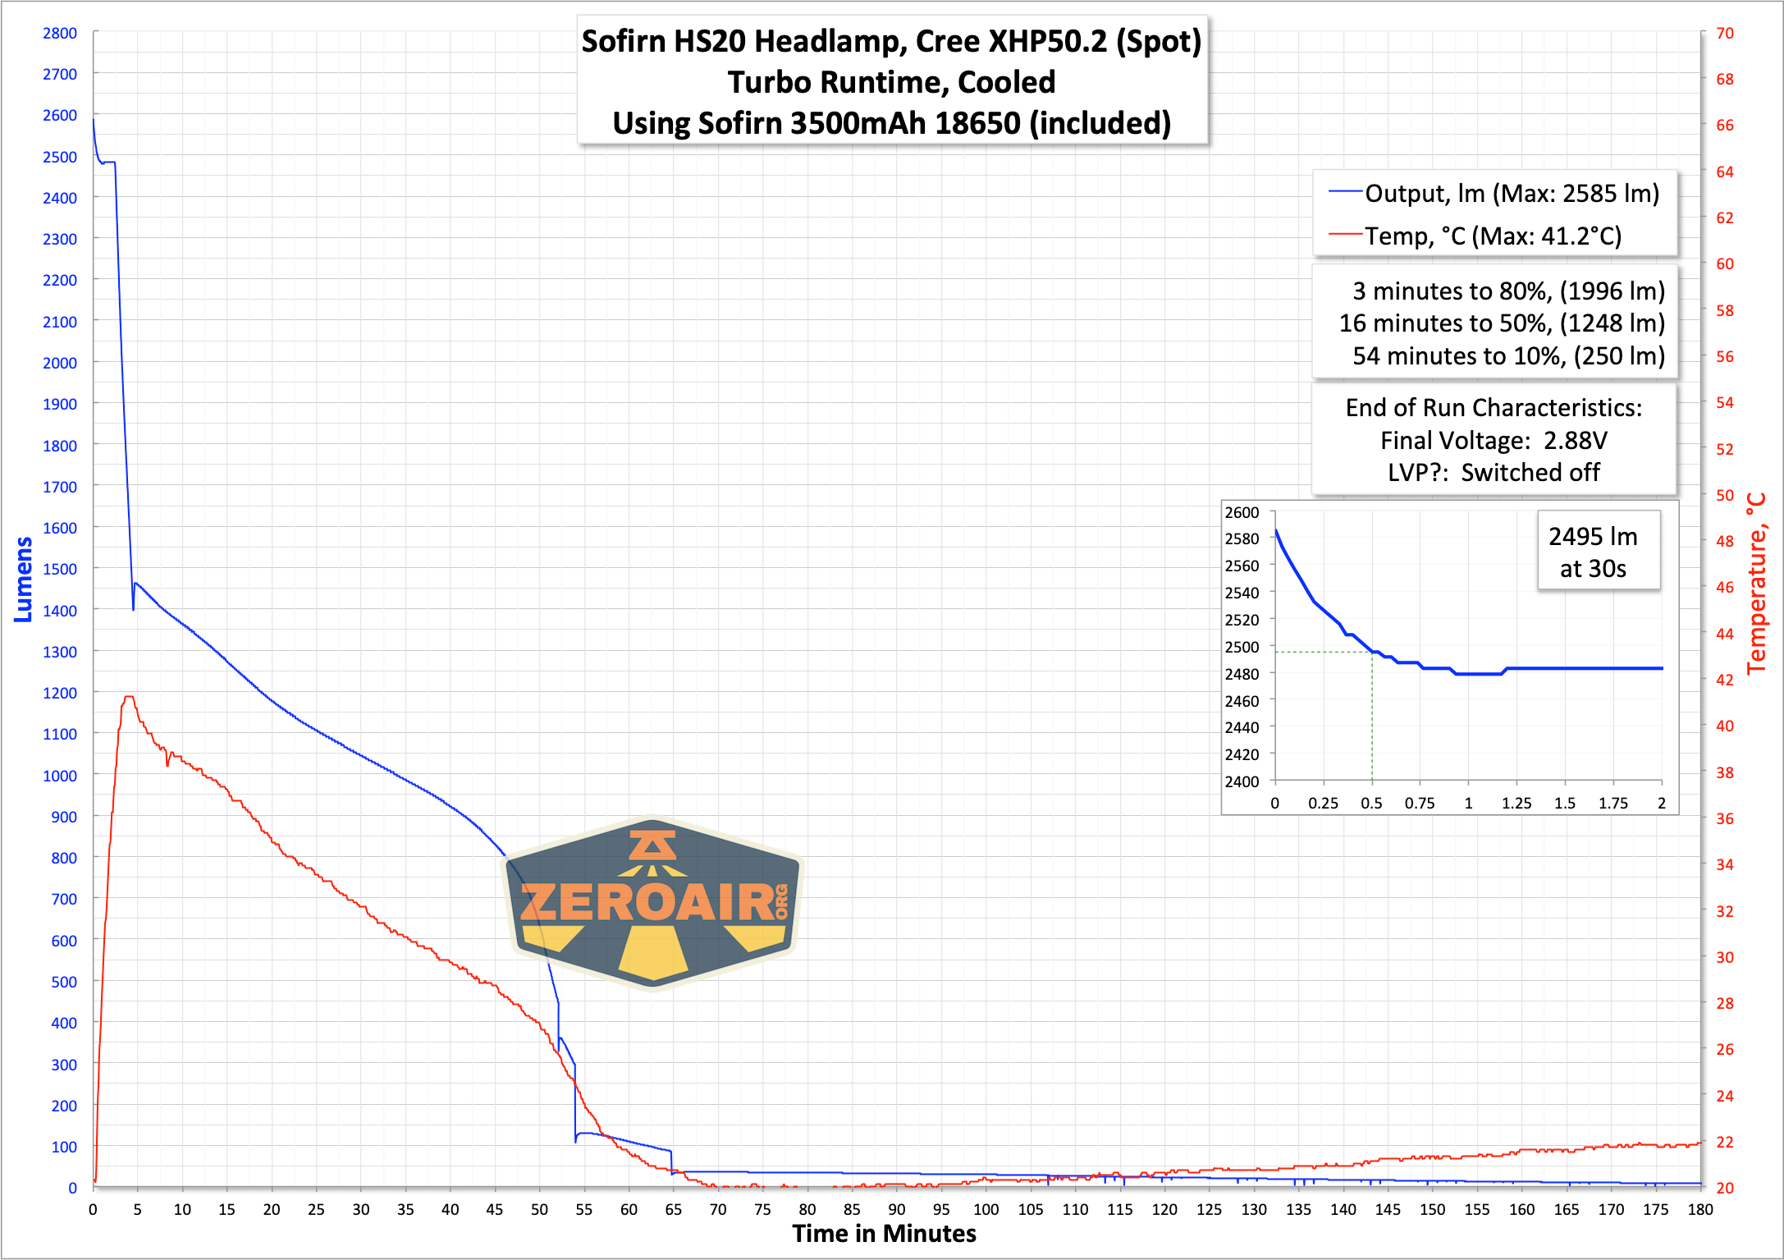
Task: Click the 1200 label on the Lumens axis
Action: pyautogui.click(x=60, y=693)
